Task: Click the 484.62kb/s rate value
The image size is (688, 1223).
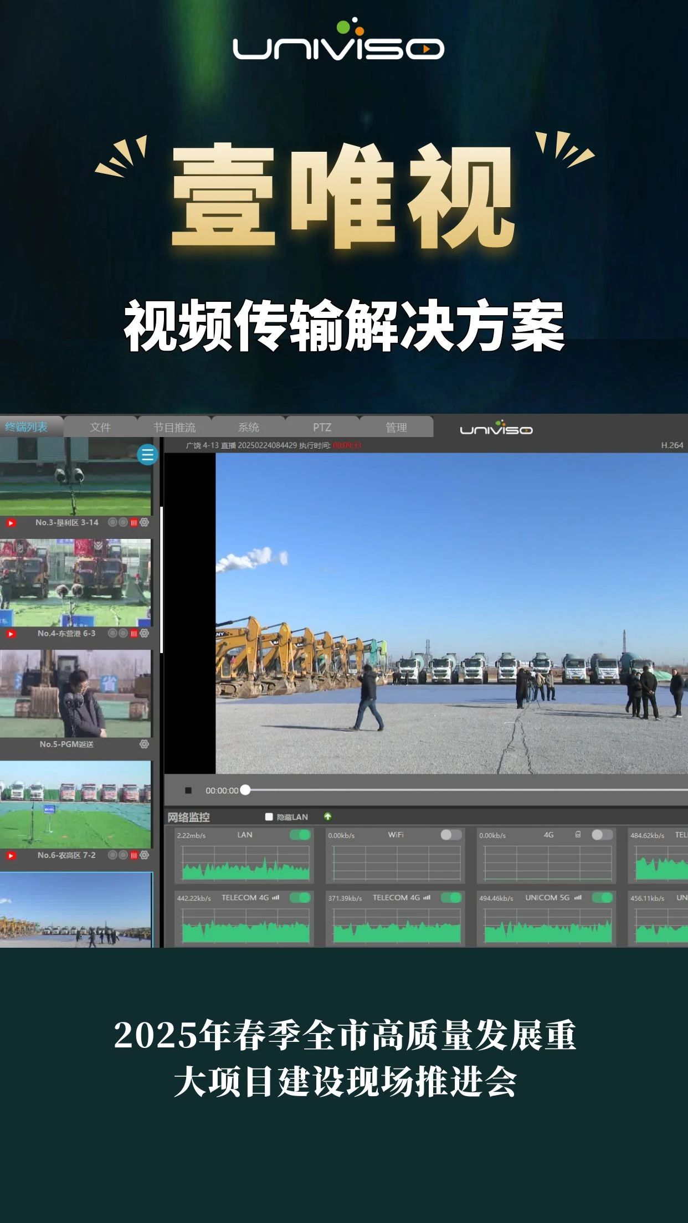Action: [647, 835]
